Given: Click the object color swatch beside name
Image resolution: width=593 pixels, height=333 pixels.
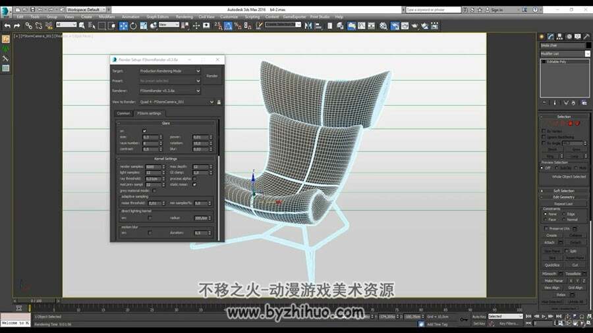Looking at the screenshot, I should tap(588, 45).
